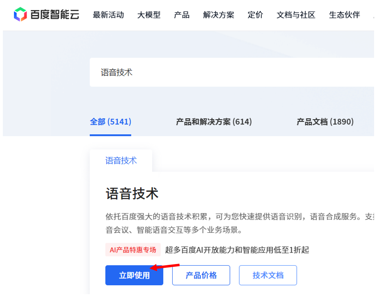Open the 大模型 menu

[x=149, y=15]
